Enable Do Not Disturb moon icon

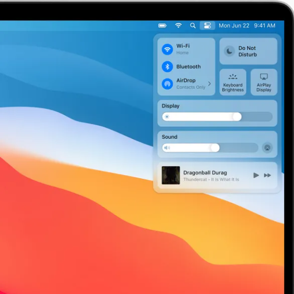click(x=229, y=51)
